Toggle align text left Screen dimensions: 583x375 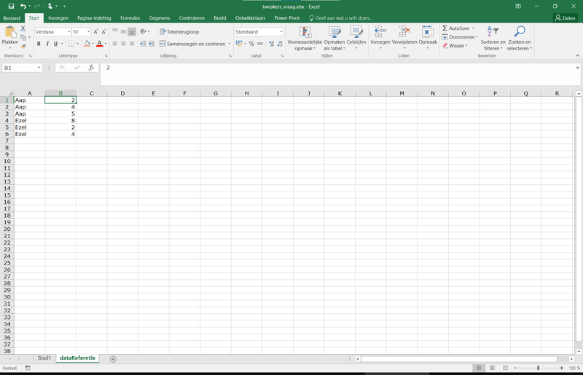pos(115,44)
